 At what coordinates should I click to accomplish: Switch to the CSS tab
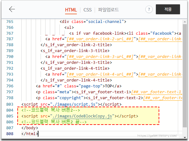(87, 10)
